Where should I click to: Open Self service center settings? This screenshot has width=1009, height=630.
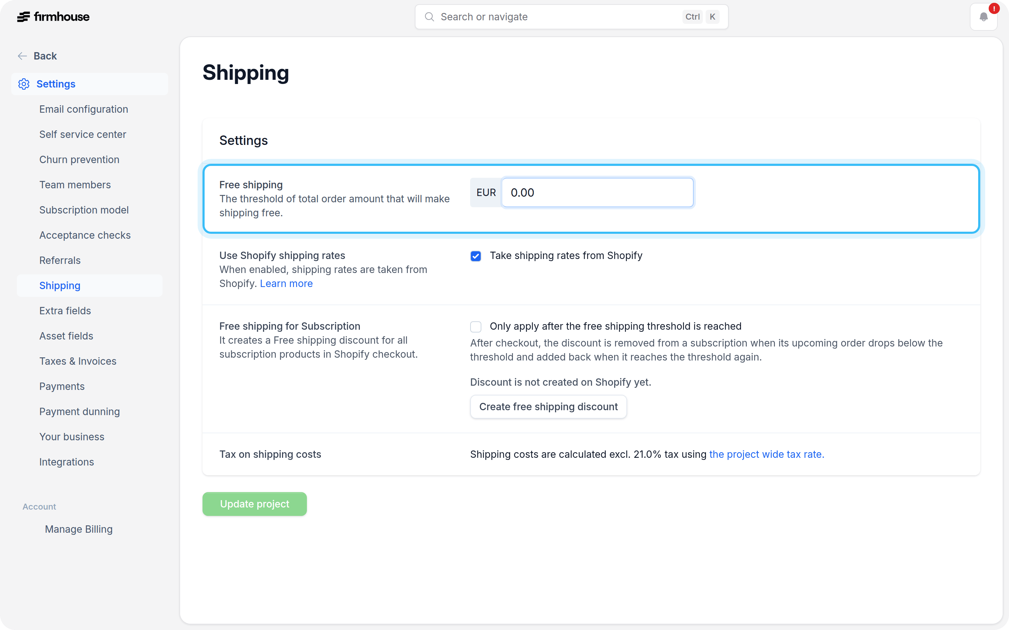coord(83,134)
